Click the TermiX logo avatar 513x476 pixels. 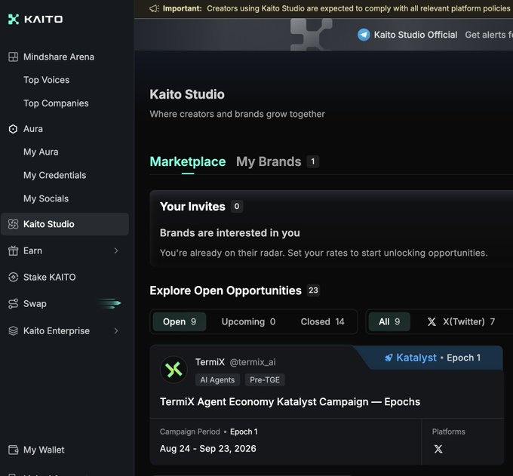174,370
